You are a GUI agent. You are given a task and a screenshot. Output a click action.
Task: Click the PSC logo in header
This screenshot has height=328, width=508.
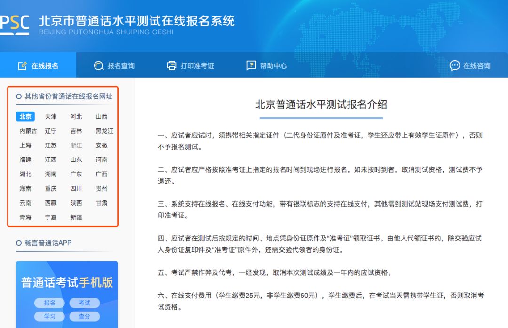coord(14,24)
